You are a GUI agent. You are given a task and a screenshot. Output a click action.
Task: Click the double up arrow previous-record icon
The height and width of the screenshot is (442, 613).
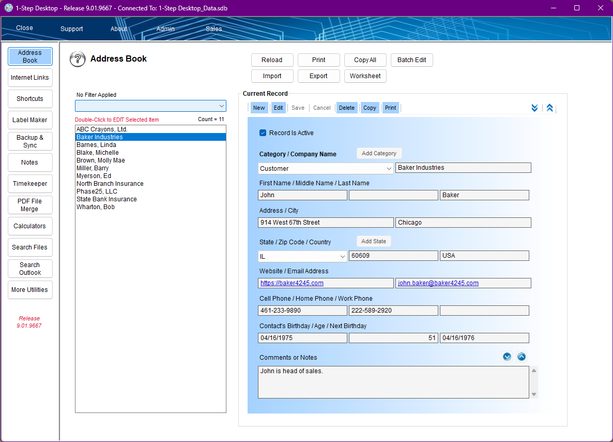549,108
